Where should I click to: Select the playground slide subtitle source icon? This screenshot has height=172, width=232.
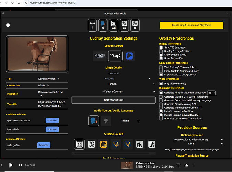[x=140, y=144]
